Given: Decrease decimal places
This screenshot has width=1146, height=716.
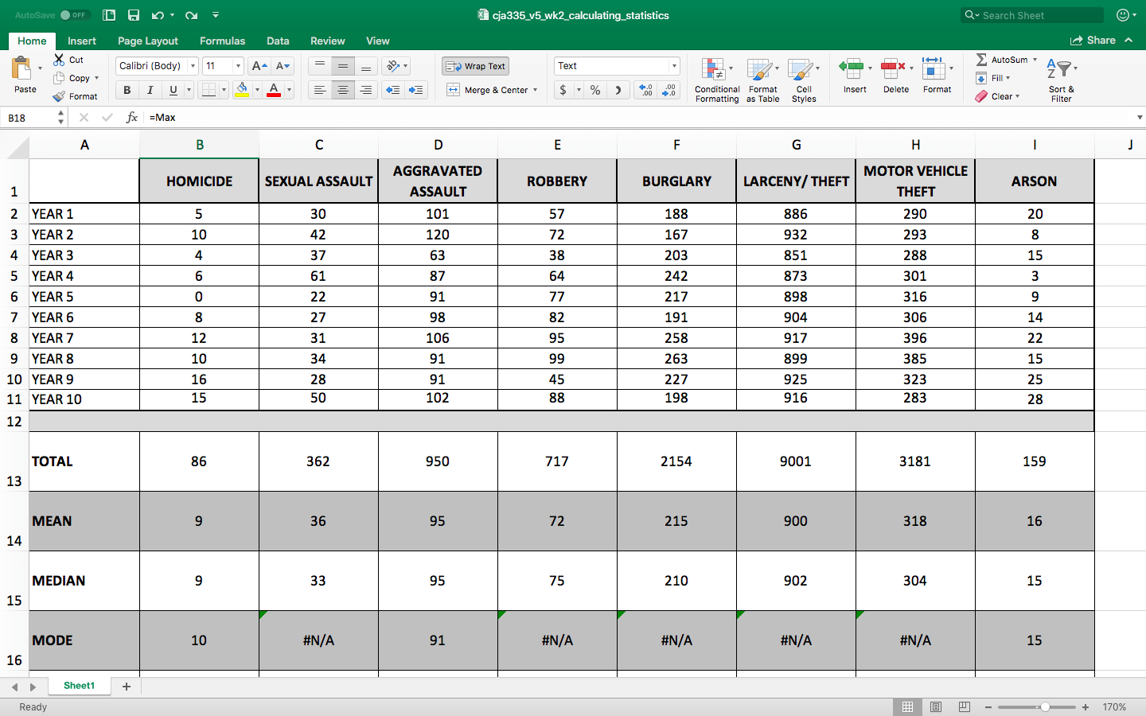Looking at the screenshot, I should tap(669, 90).
